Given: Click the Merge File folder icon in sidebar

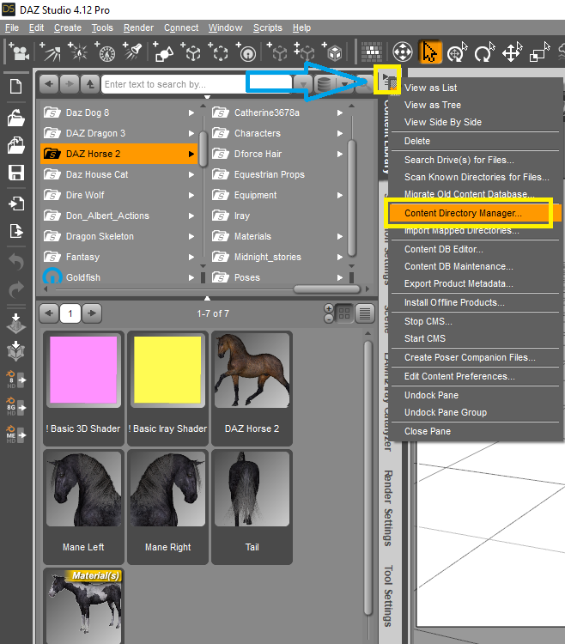Looking at the screenshot, I should click(x=16, y=145).
